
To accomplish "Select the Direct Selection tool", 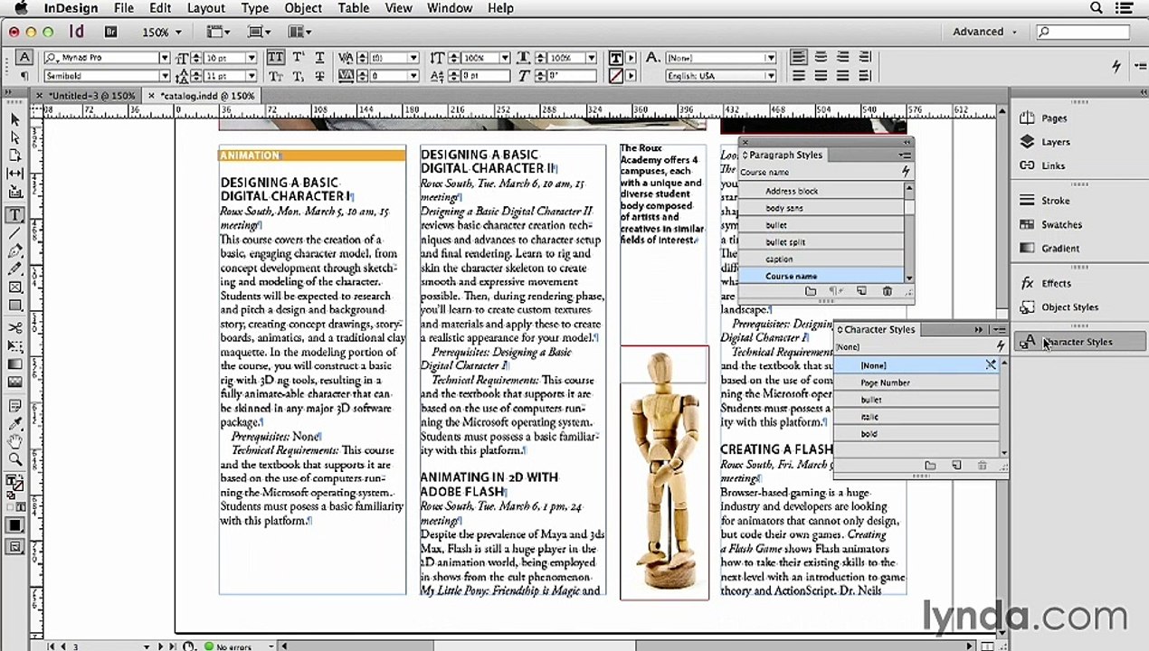I will (x=15, y=137).
